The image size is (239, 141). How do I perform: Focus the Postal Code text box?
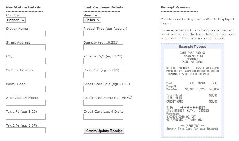point(26,89)
